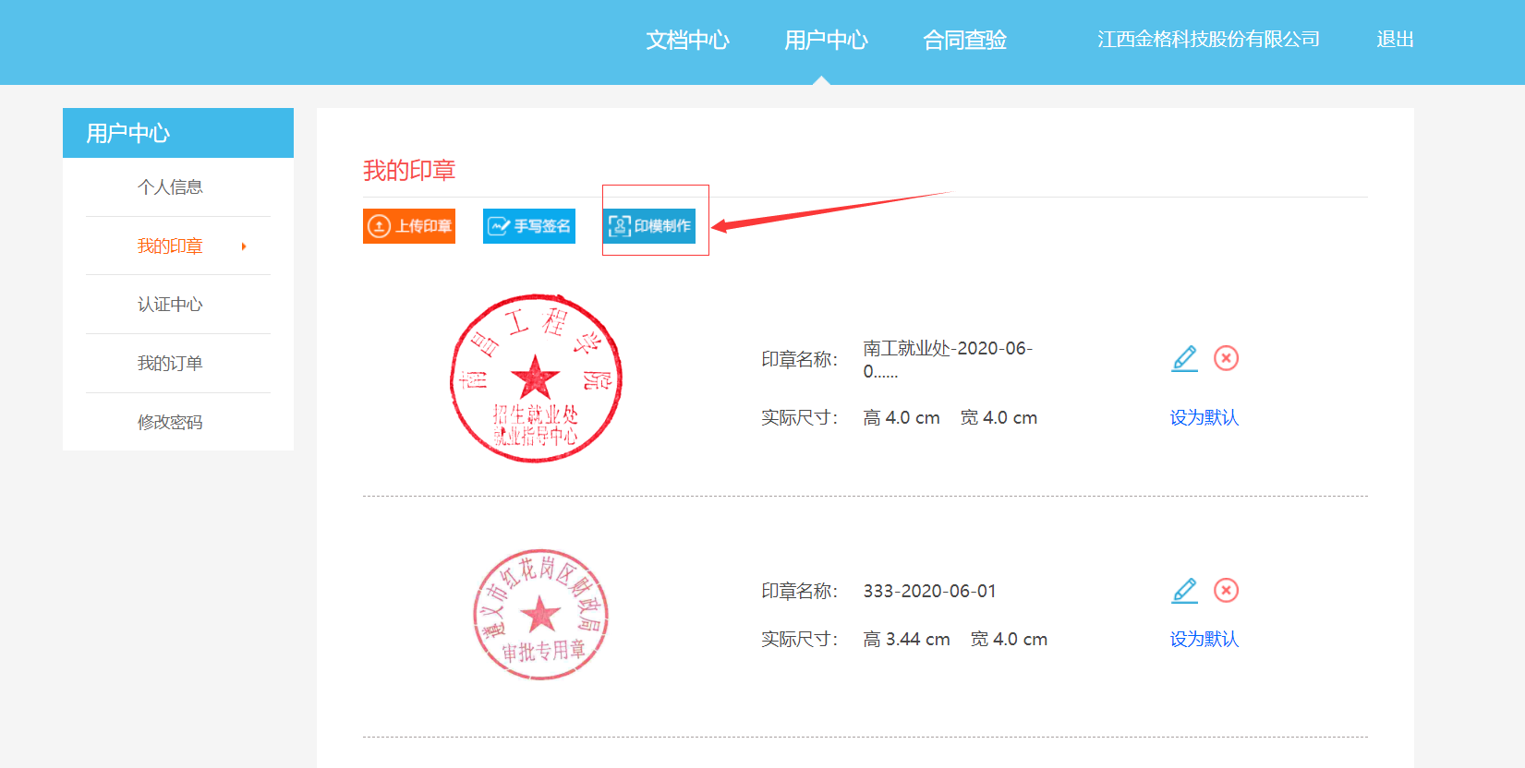Edit the 333-2020-06-01 seal with pencil icon
The image size is (1525, 768).
point(1184,591)
